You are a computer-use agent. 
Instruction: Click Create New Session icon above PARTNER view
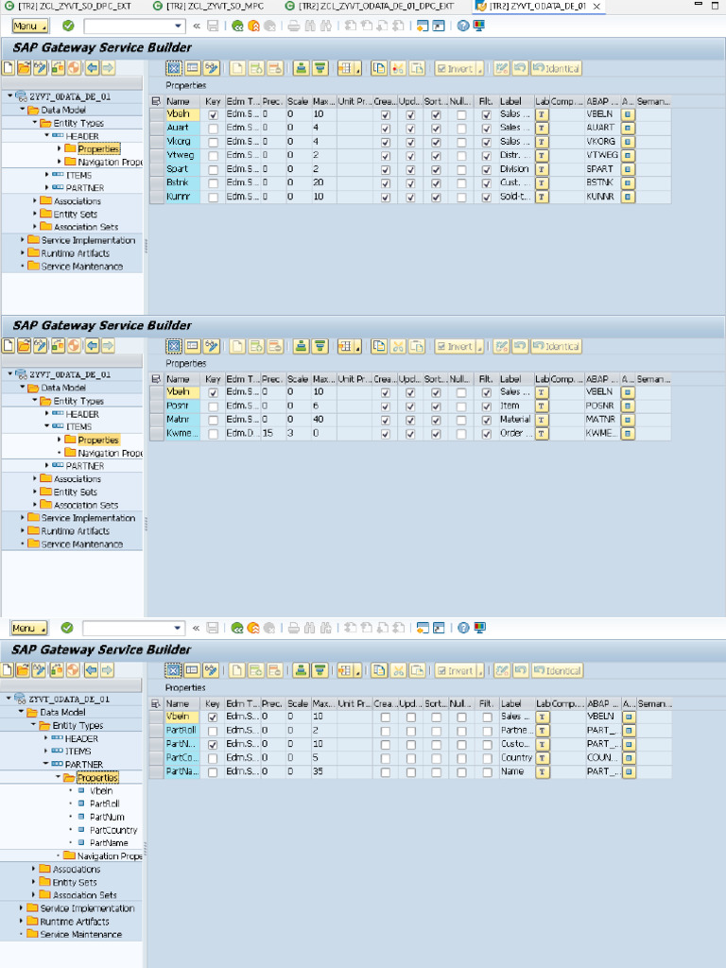pyautogui.click(x=423, y=628)
